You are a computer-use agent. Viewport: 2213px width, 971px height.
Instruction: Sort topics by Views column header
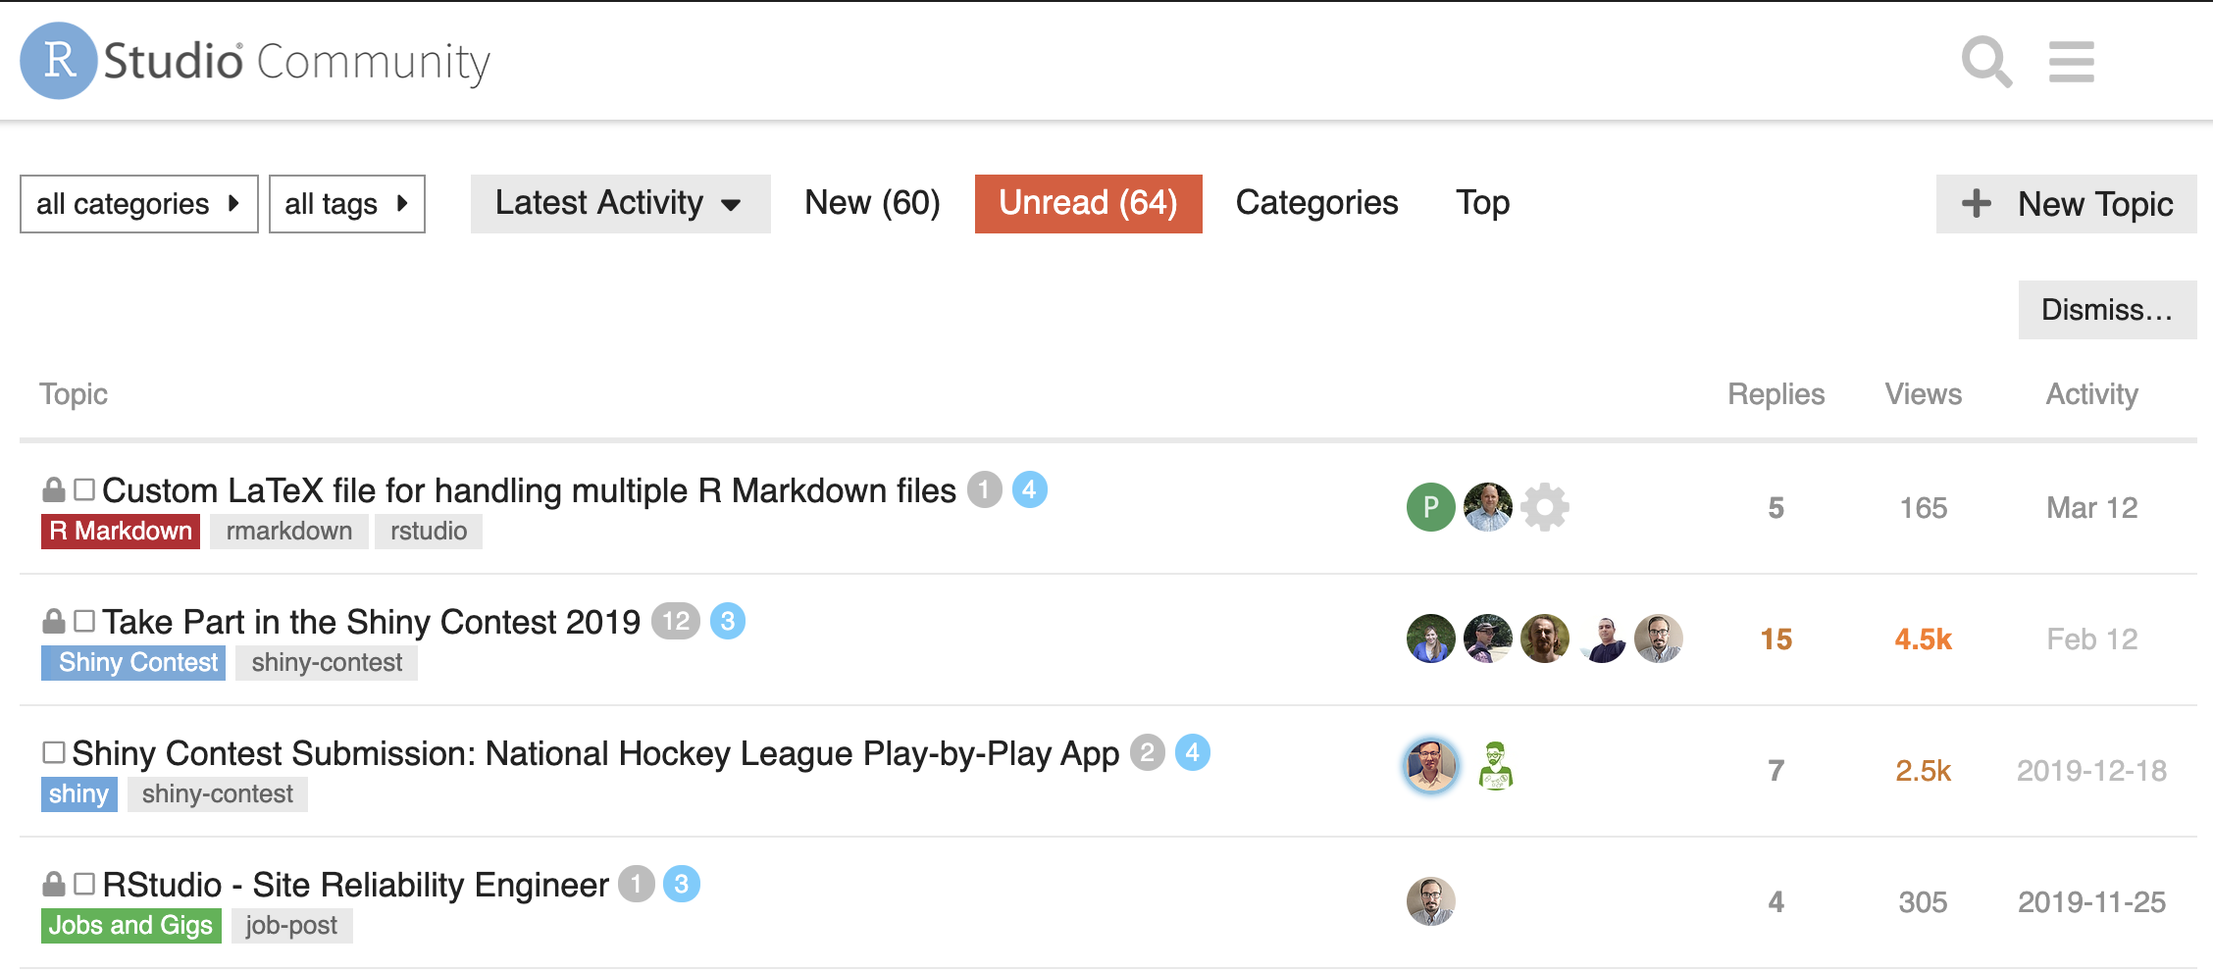pos(1923,393)
